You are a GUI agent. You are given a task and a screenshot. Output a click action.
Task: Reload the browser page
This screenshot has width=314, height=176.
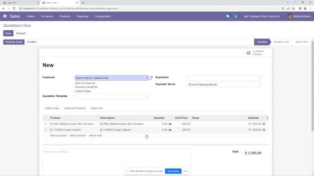(14, 9)
